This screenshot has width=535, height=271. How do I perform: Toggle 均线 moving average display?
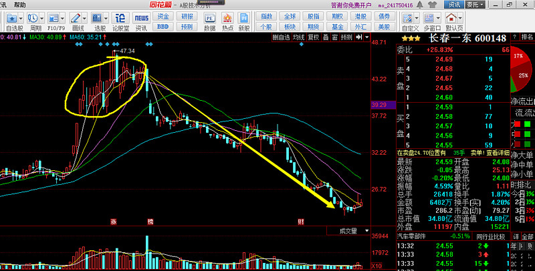point(298,37)
